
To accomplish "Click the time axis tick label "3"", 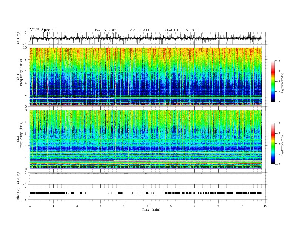I will 100,206.
